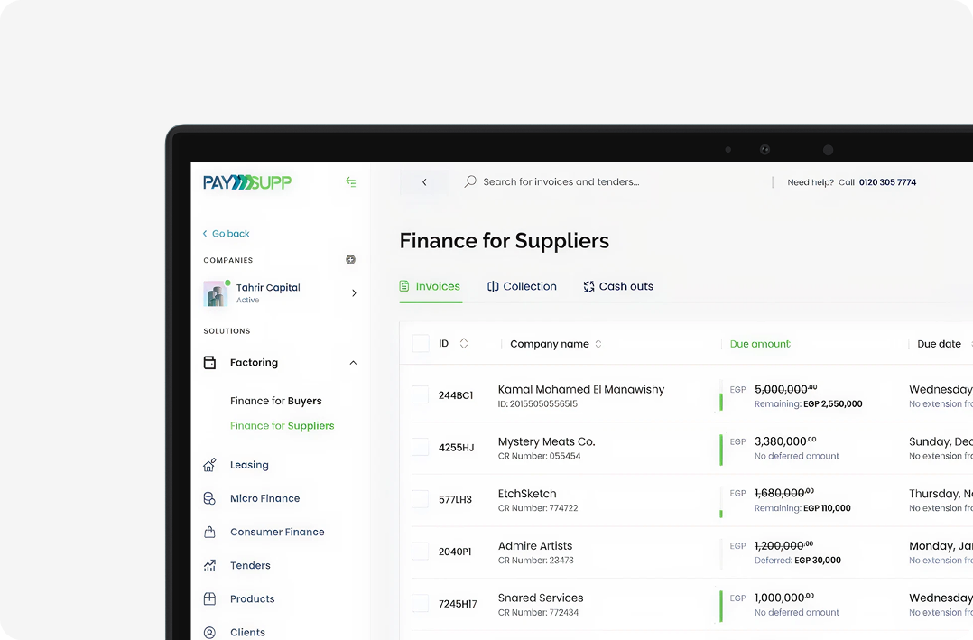Click invoice ID 577LH3
Screen dimensions: 973x640
coord(455,499)
